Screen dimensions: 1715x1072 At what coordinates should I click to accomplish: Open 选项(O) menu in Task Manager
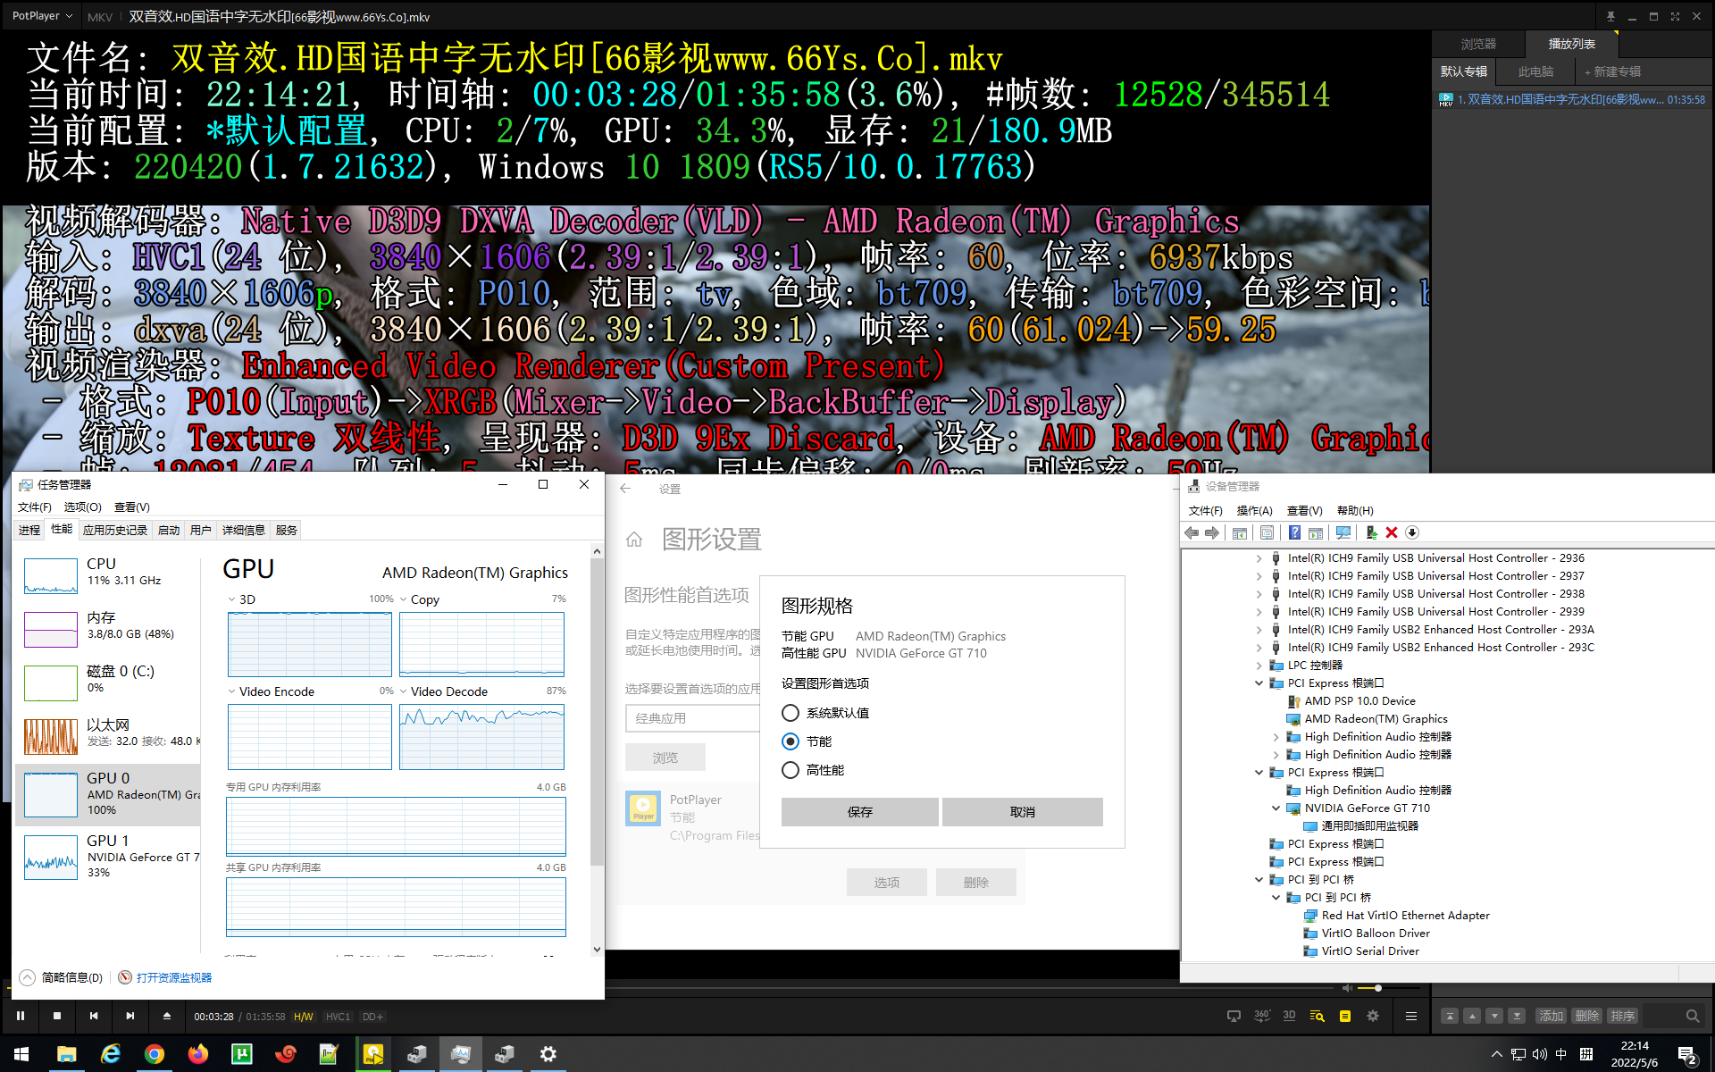82,507
